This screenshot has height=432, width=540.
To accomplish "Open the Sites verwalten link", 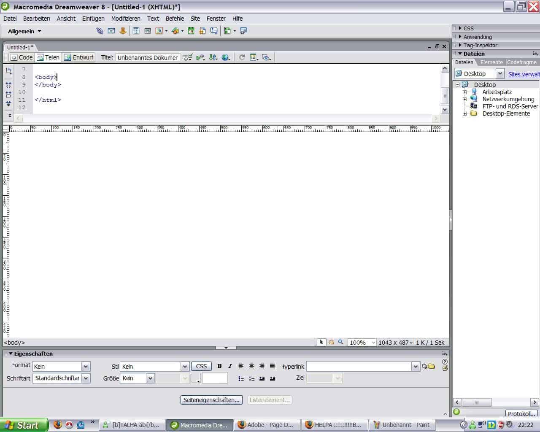I will pos(524,74).
